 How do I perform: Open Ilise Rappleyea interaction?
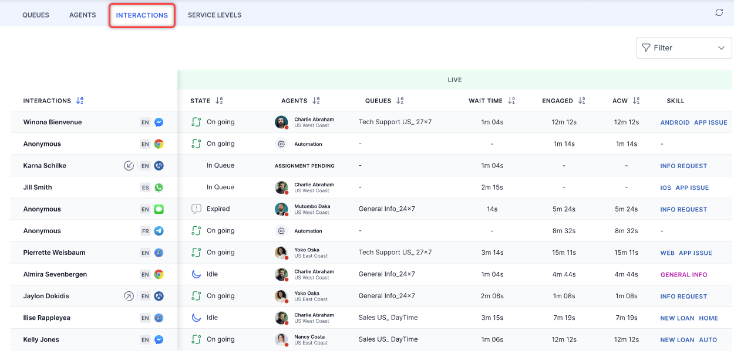(46, 318)
